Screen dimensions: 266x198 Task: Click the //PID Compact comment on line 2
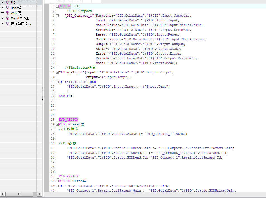[79, 11]
